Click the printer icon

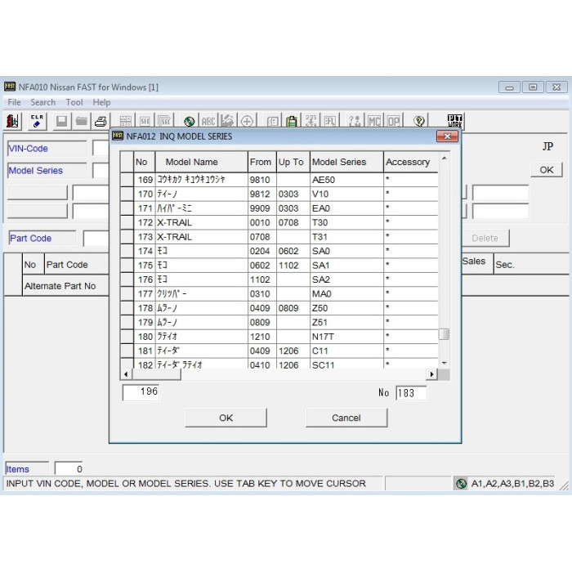101,121
